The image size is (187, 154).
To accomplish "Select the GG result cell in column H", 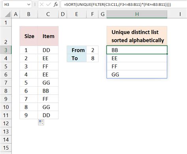I will 137,74.
